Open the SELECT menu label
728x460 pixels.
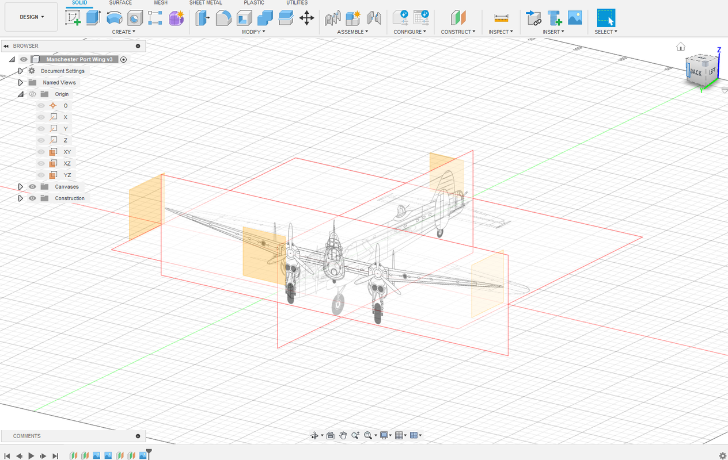point(606,32)
